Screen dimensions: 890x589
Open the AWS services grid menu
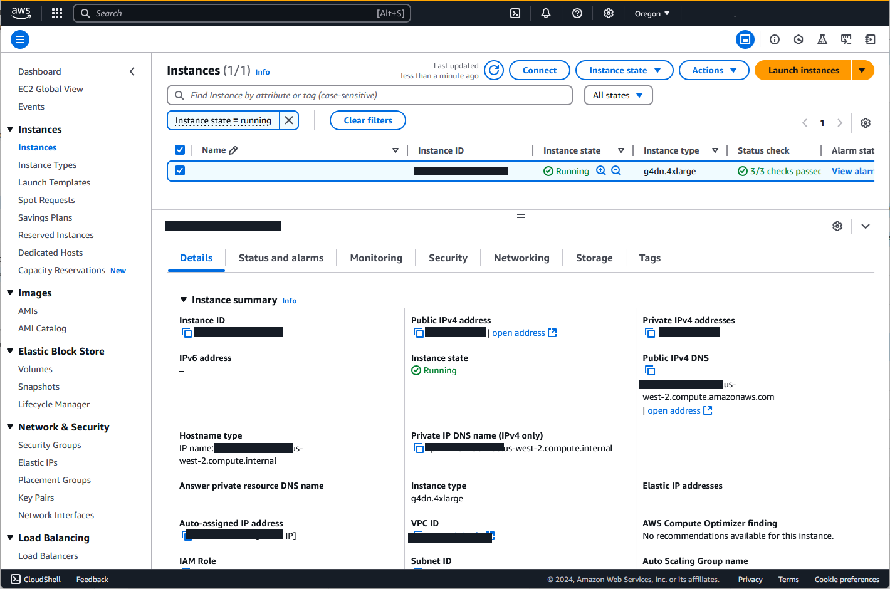point(57,13)
